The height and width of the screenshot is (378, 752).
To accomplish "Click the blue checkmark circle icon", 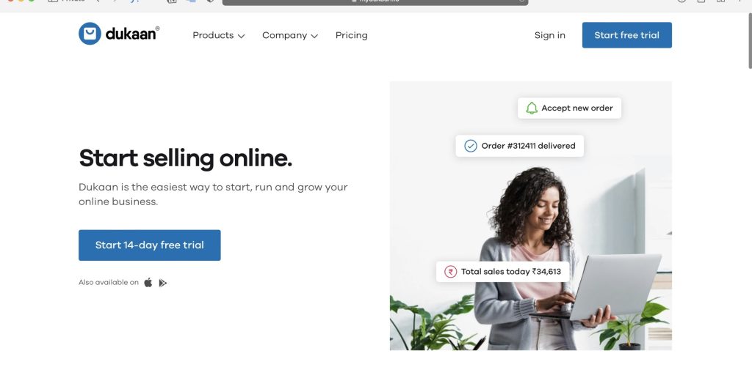I will pos(471,146).
